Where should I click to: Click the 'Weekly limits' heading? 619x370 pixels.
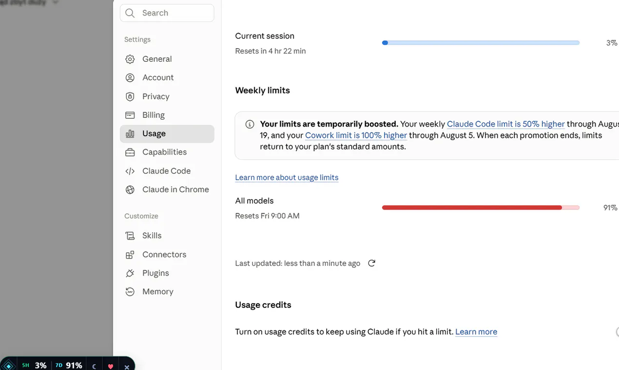point(262,91)
